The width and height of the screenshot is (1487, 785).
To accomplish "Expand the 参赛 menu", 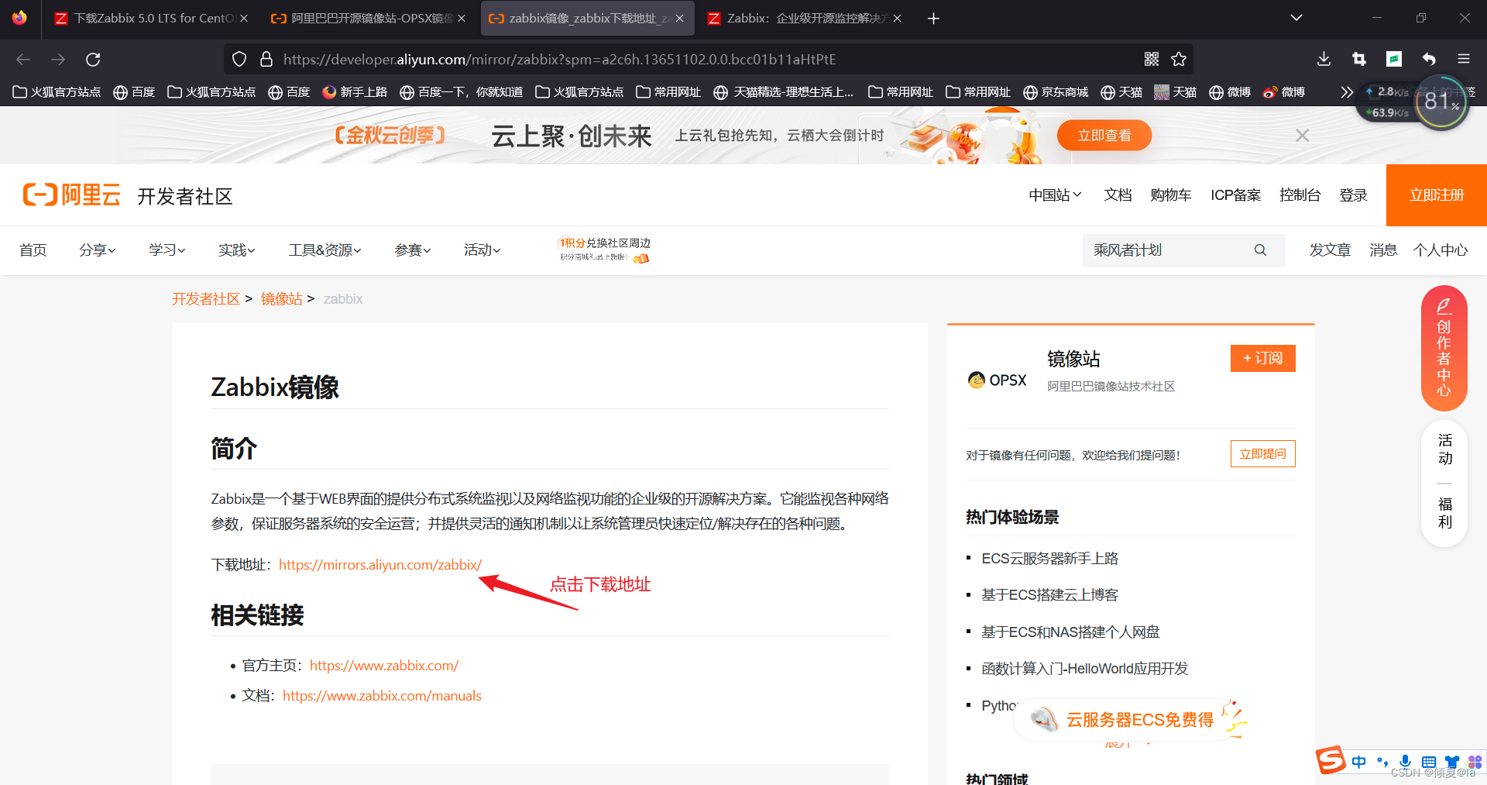I will point(413,250).
